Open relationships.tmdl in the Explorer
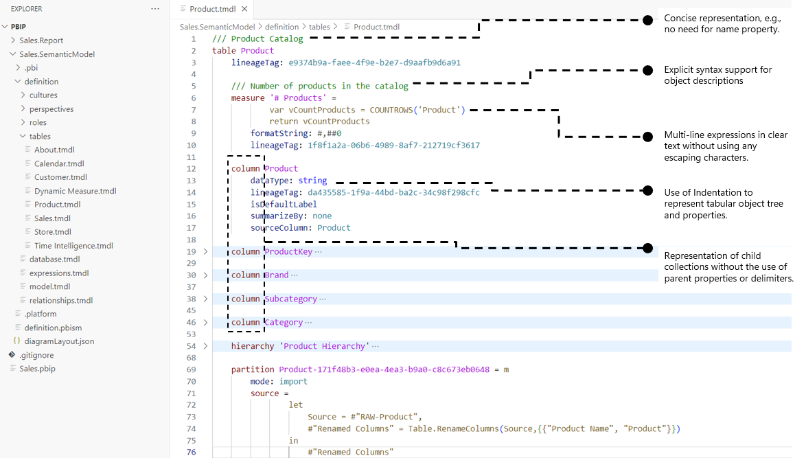806x458 pixels. [x=60, y=300]
